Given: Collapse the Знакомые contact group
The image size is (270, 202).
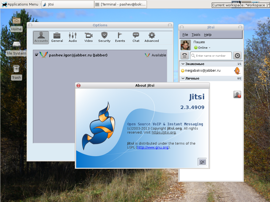Looking at the screenshot, I should (183, 64).
